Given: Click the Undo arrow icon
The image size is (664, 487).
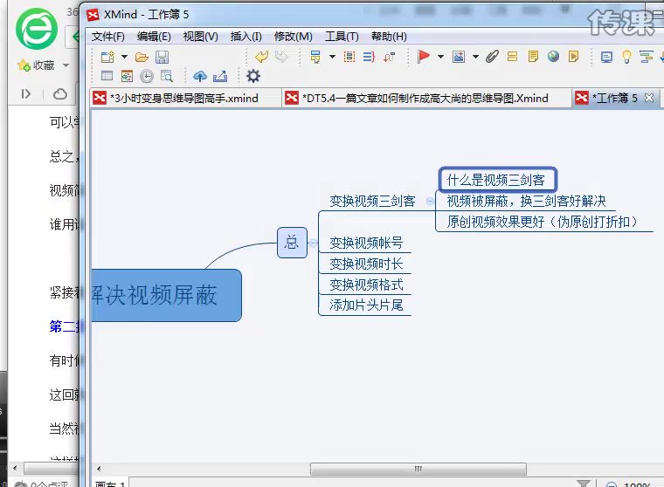Looking at the screenshot, I should coord(261,58).
